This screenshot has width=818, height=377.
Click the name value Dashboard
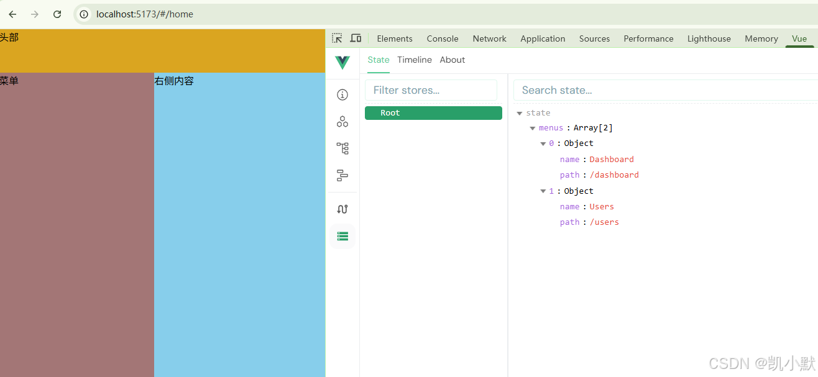click(612, 160)
